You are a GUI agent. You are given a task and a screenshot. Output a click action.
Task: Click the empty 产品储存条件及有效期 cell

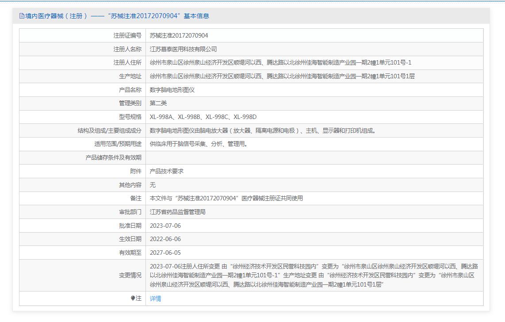[x=314, y=157]
